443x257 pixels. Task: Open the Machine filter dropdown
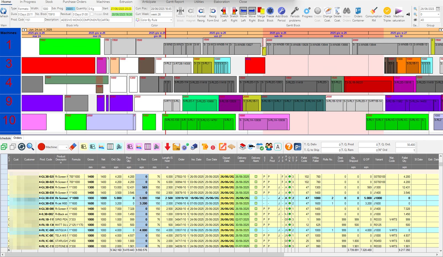66,147
